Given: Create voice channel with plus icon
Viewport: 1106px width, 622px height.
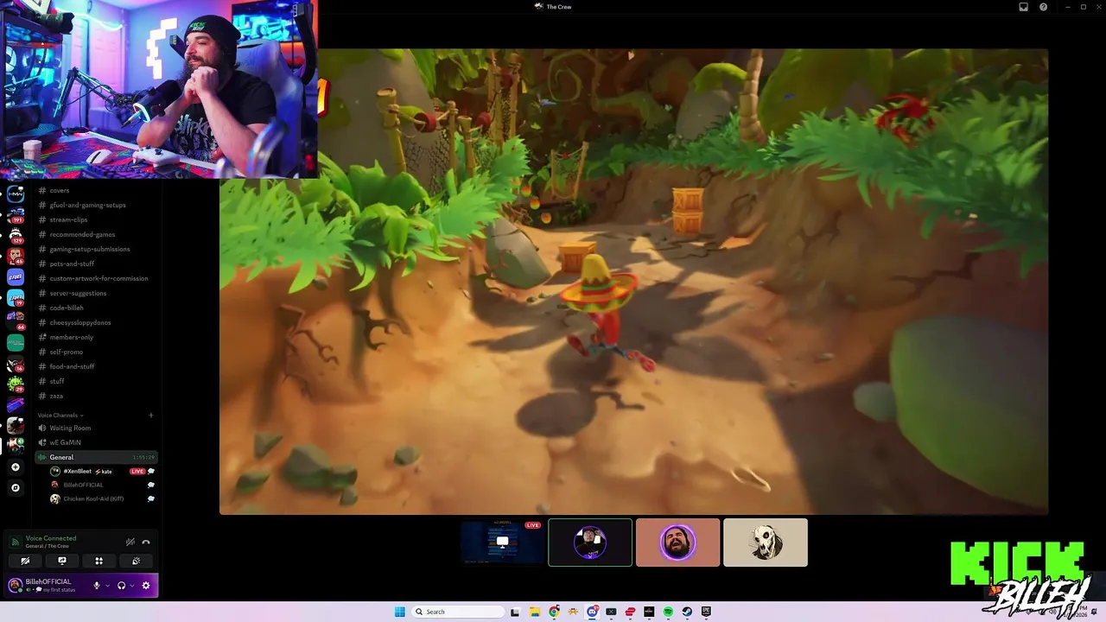Looking at the screenshot, I should point(150,415).
